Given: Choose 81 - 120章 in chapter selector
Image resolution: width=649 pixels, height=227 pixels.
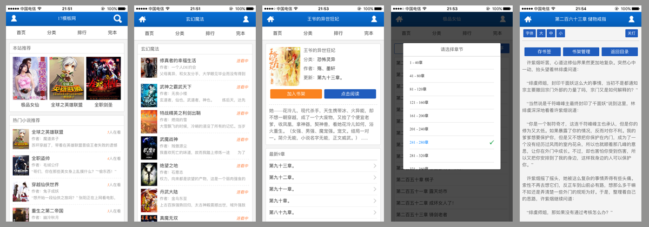Looking at the screenshot, I should (452, 89).
